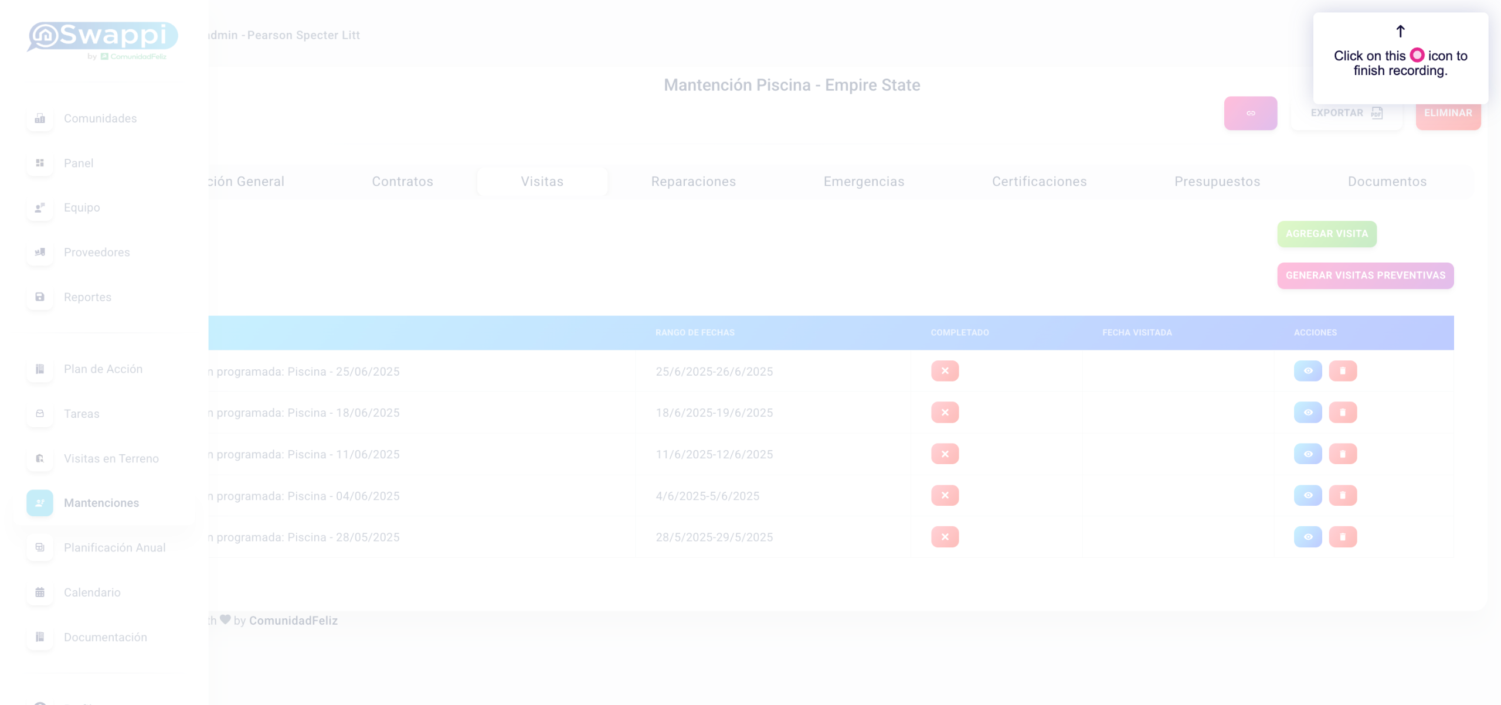Toggle completed X for 11/6/2025 visit
This screenshot has height=705, width=1501.
coord(945,454)
